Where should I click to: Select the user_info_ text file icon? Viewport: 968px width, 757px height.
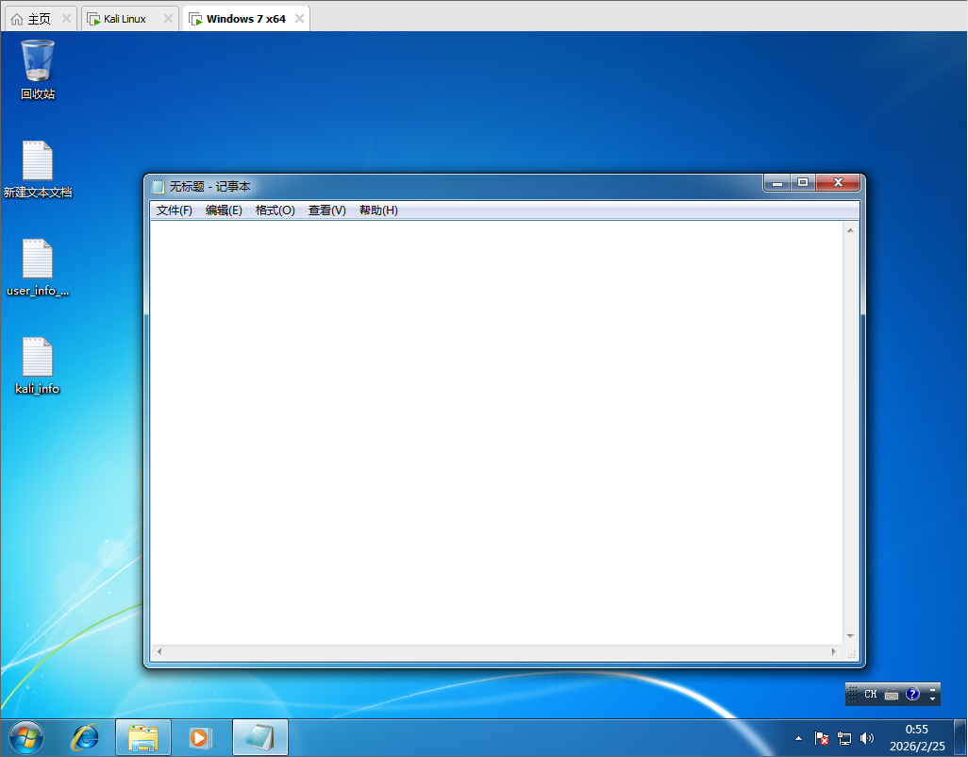tap(38, 267)
